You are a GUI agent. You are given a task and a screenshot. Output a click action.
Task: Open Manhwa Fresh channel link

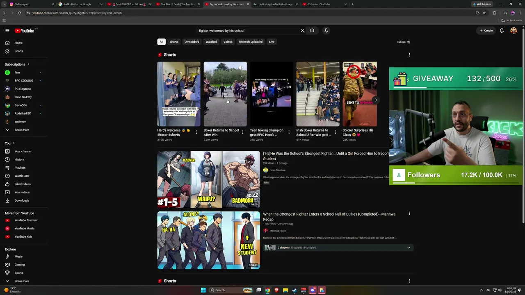[278, 231]
